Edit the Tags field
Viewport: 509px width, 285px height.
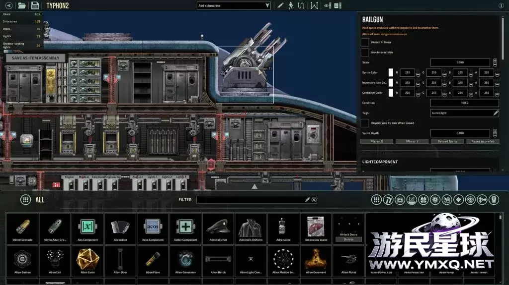pyautogui.click(x=465, y=113)
